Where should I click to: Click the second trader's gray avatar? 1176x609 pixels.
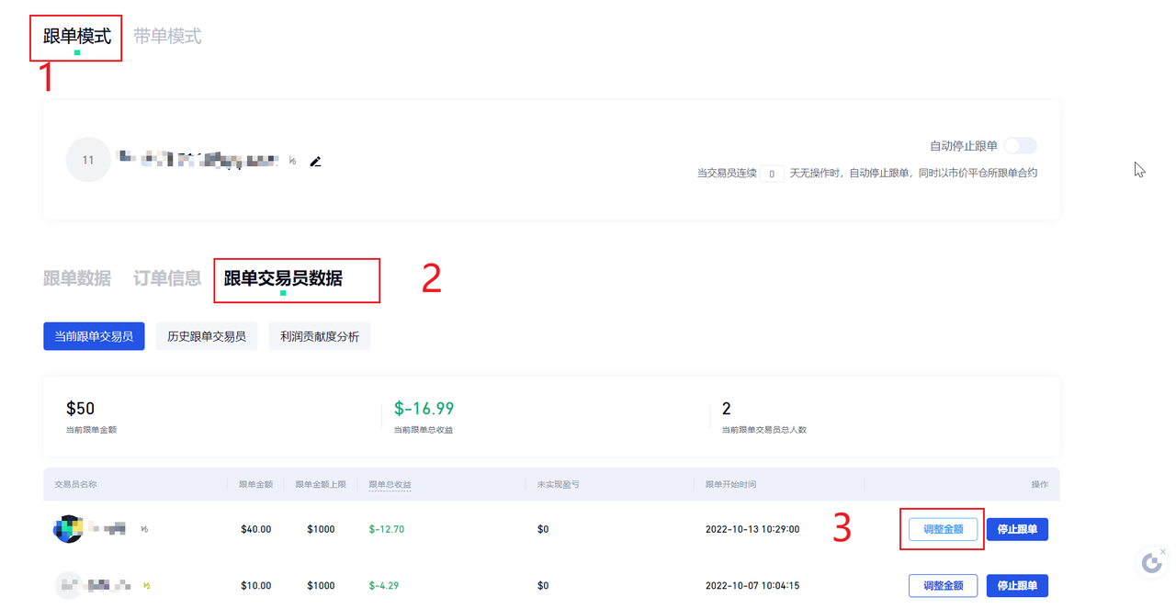(x=68, y=585)
